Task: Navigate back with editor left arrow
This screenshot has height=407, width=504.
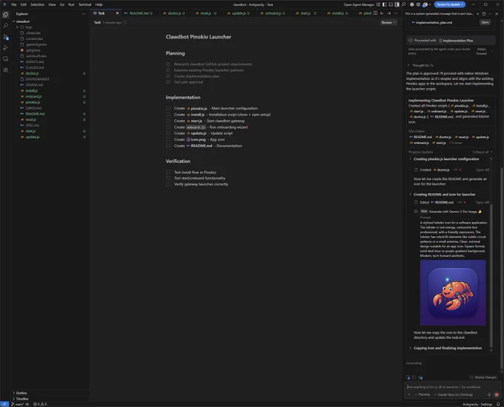Action: click(382, 13)
